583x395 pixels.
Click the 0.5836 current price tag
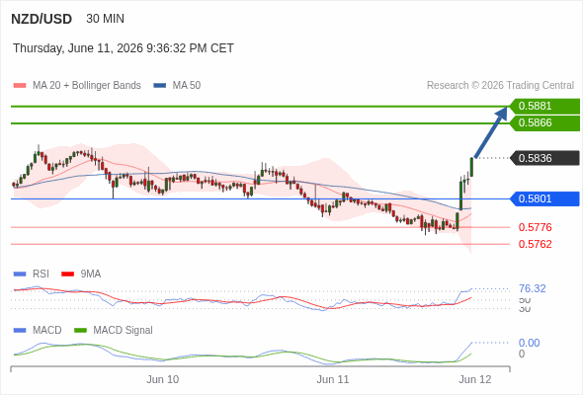544,158
